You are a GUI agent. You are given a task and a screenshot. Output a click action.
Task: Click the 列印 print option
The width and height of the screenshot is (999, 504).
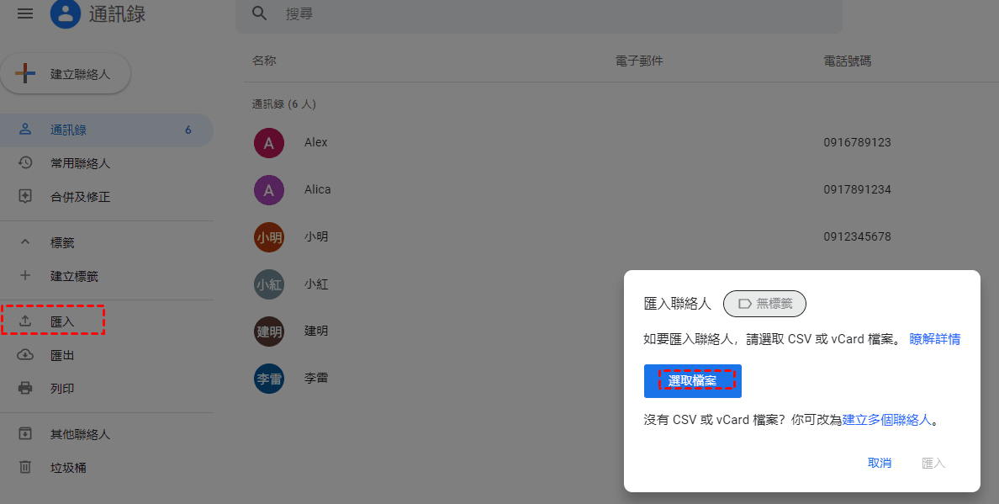pos(62,388)
